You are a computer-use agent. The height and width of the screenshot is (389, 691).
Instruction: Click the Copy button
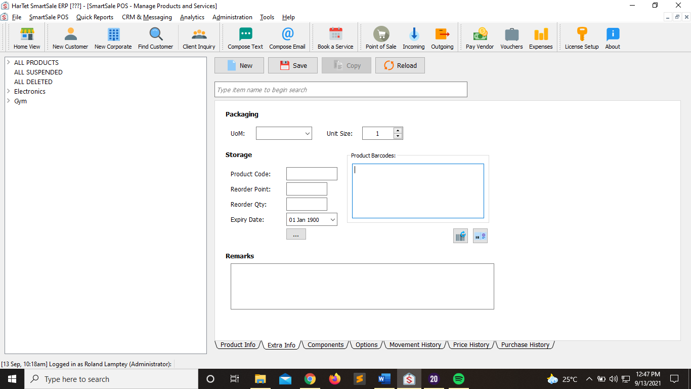point(347,65)
